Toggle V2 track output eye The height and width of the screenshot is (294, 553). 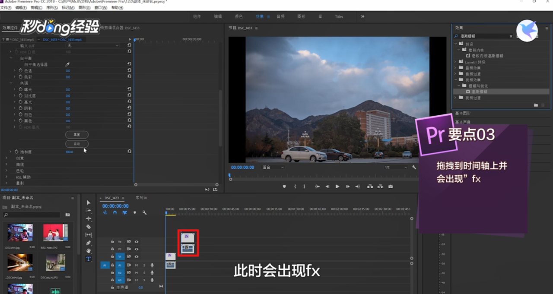[137, 249]
